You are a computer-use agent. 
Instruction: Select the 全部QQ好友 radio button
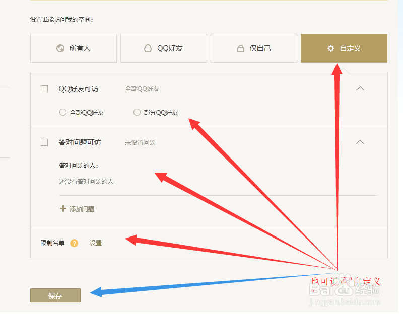coord(63,112)
